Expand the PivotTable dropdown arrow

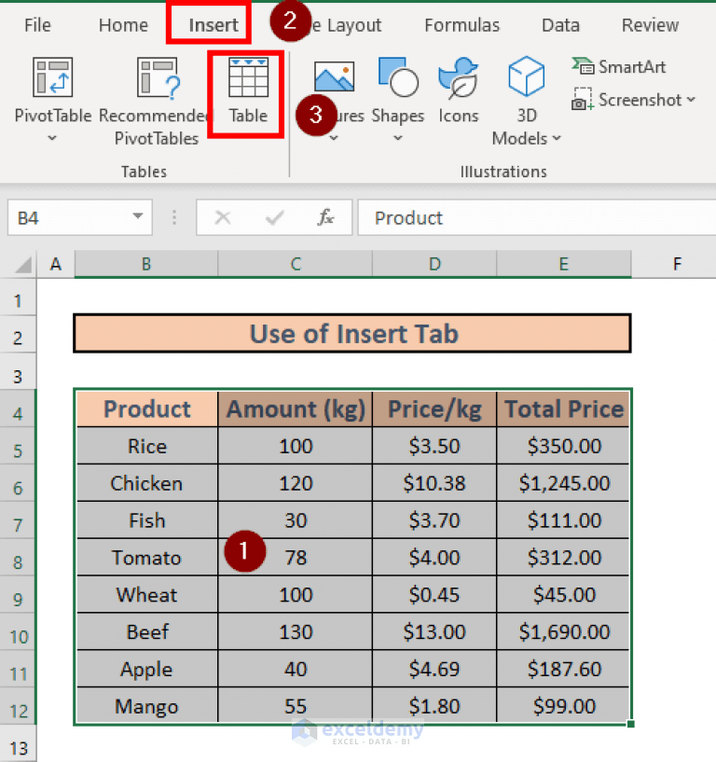tap(52, 138)
